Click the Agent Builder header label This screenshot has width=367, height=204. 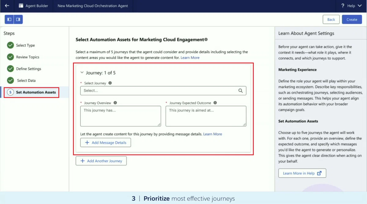(x=37, y=6)
